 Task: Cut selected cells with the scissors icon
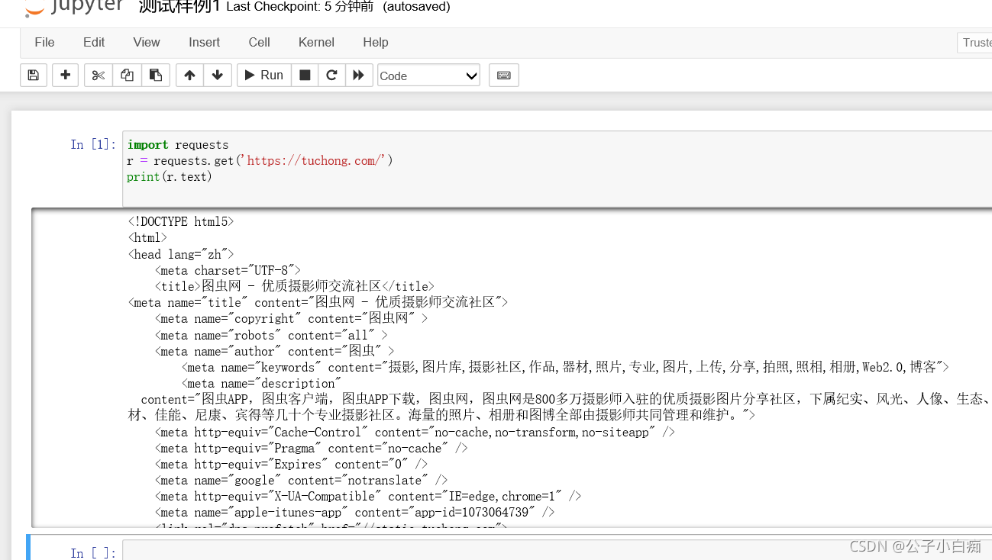point(98,76)
